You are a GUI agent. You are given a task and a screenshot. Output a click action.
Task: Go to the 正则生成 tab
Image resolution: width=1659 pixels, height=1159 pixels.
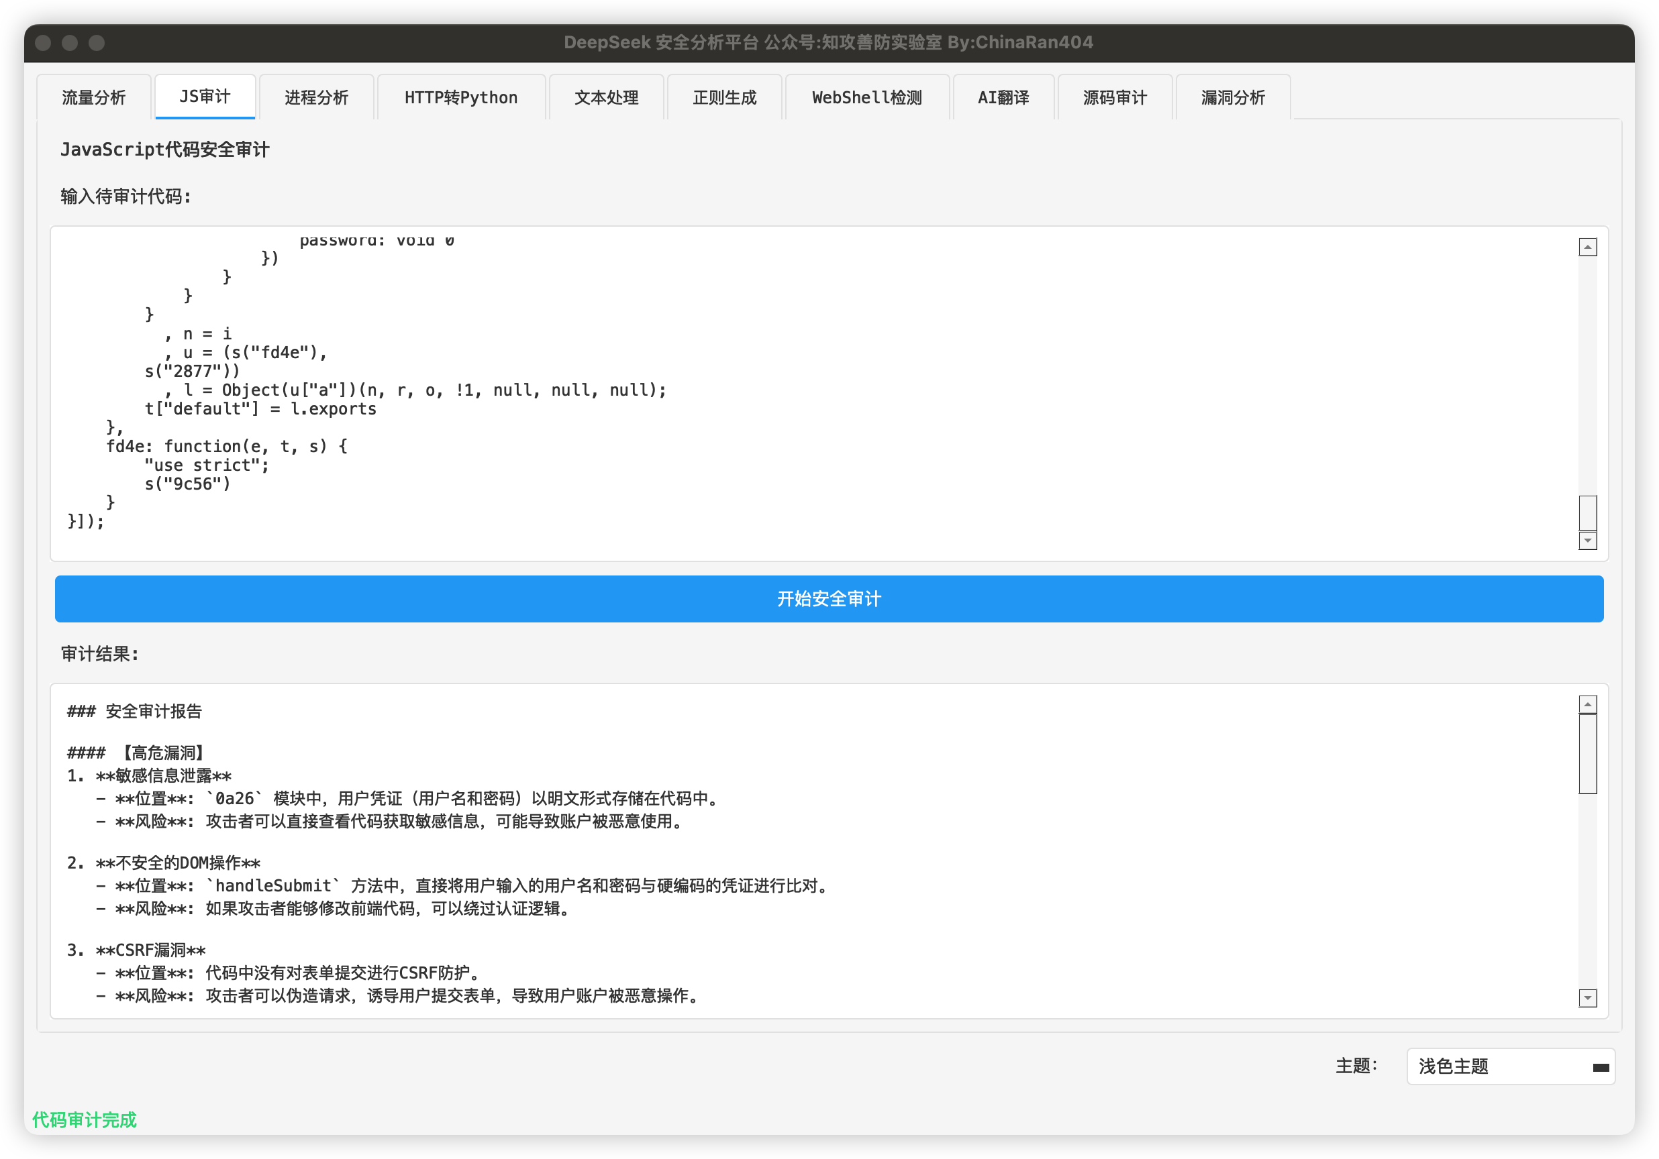click(724, 97)
